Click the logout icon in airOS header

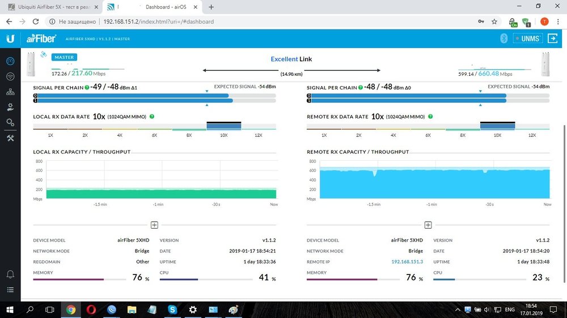pos(552,38)
